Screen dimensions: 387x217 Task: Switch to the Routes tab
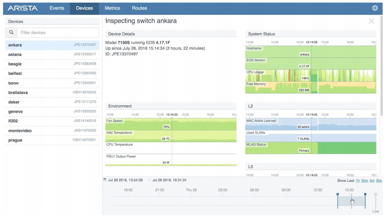tap(139, 8)
